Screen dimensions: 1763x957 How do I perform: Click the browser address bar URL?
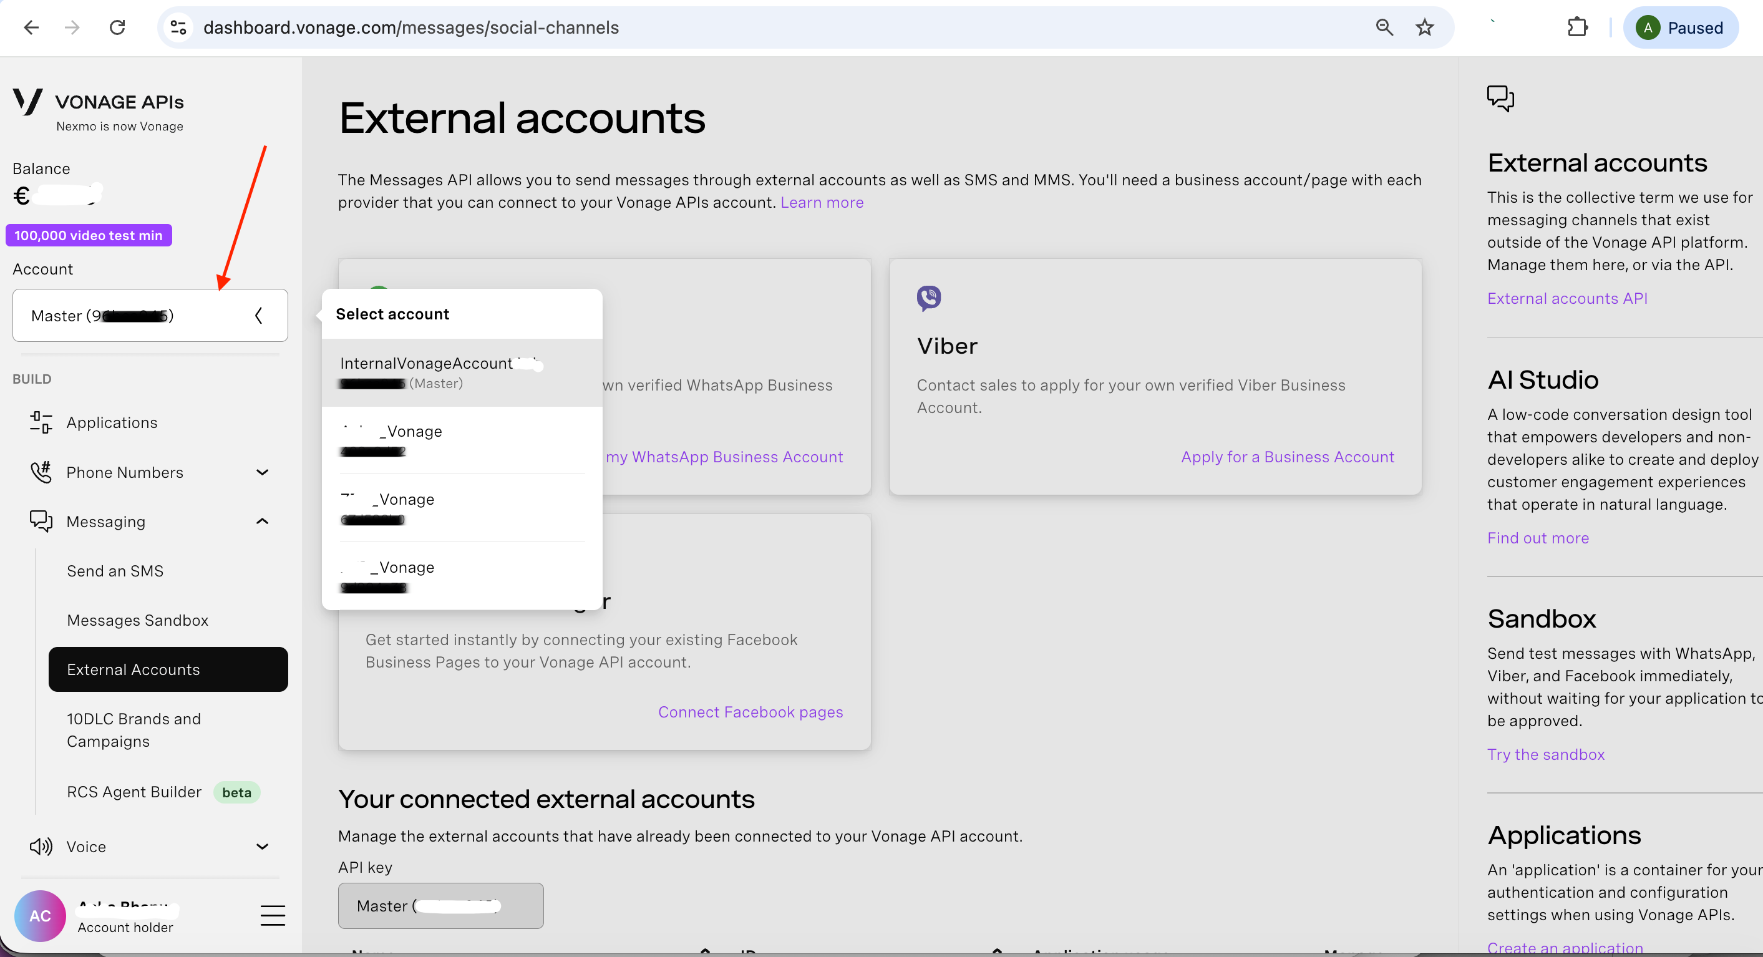click(x=410, y=27)
